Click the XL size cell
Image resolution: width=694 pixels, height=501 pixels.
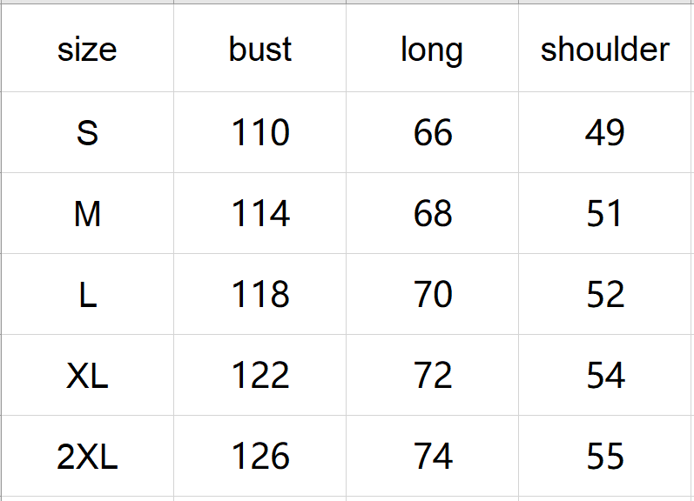pyautogui.click(x=87, y=376)
